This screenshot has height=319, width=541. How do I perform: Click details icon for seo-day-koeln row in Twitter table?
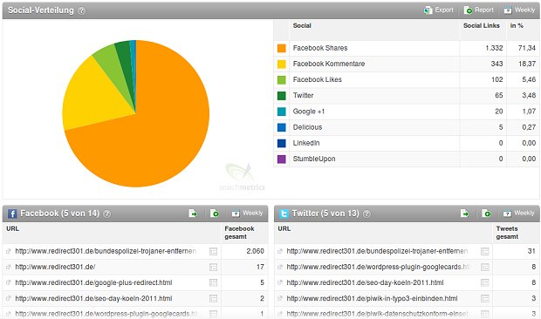[x=485, y=283]
